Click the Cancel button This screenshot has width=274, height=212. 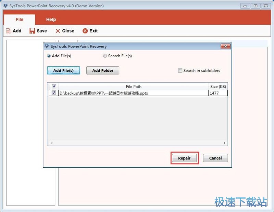pyautogui.click(x=215, y=158)
